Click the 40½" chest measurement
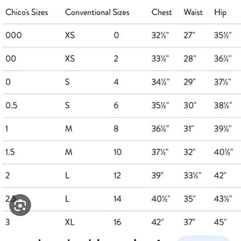Screen dimensions: 241x241 pos(161,199)
